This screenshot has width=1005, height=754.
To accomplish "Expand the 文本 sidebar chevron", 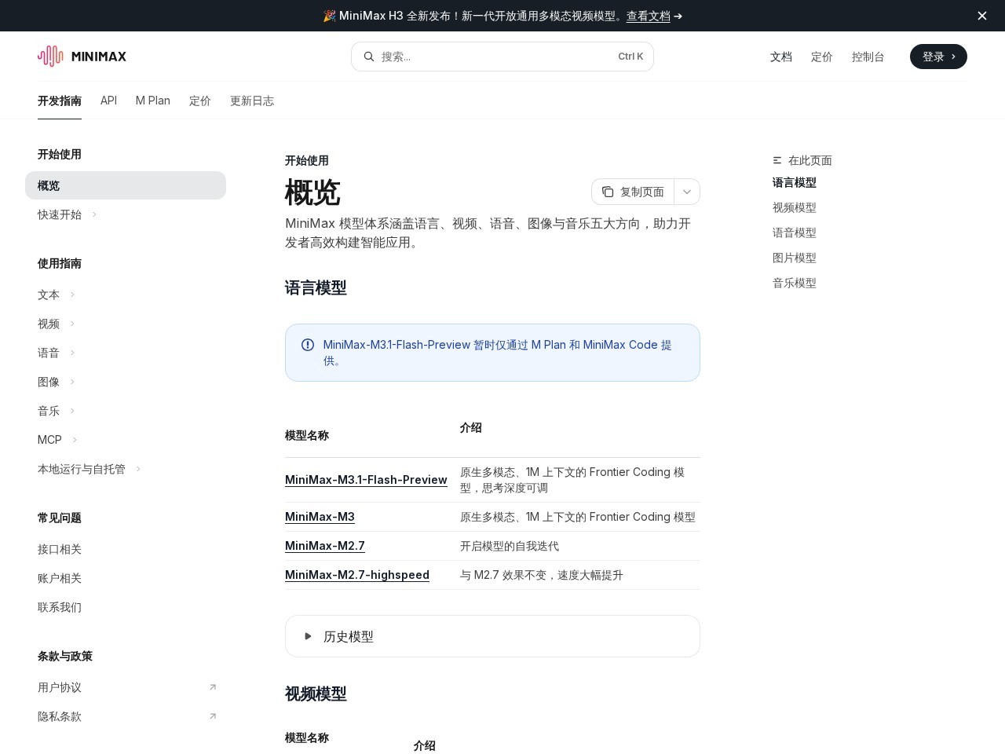I will (x=72, y=295).
